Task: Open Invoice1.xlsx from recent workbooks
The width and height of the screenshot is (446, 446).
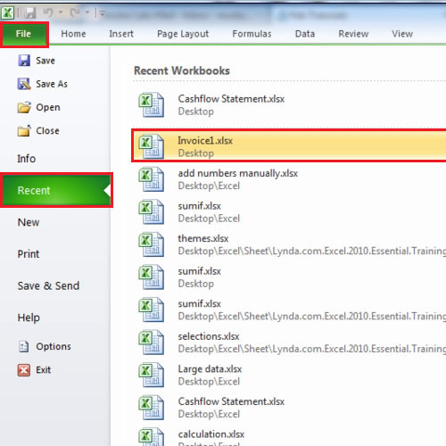Action: tap(289, 145)
